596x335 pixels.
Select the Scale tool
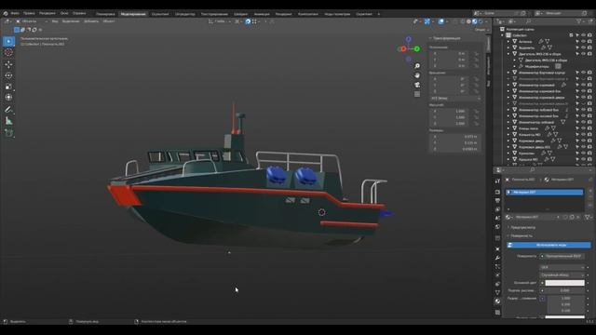[8, 87]
